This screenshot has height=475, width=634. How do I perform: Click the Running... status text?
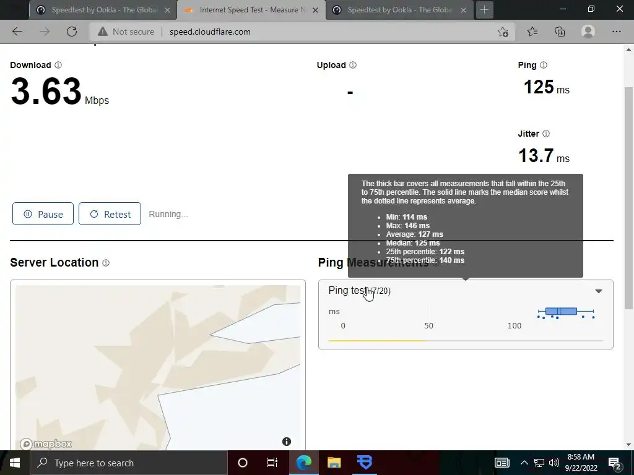pyautogui.click(x=168, y=214)
